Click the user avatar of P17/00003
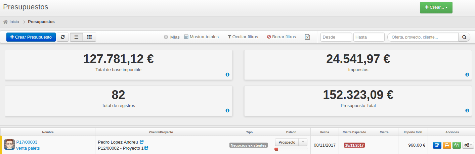The image size is (475, 154). tap(9, 145)
